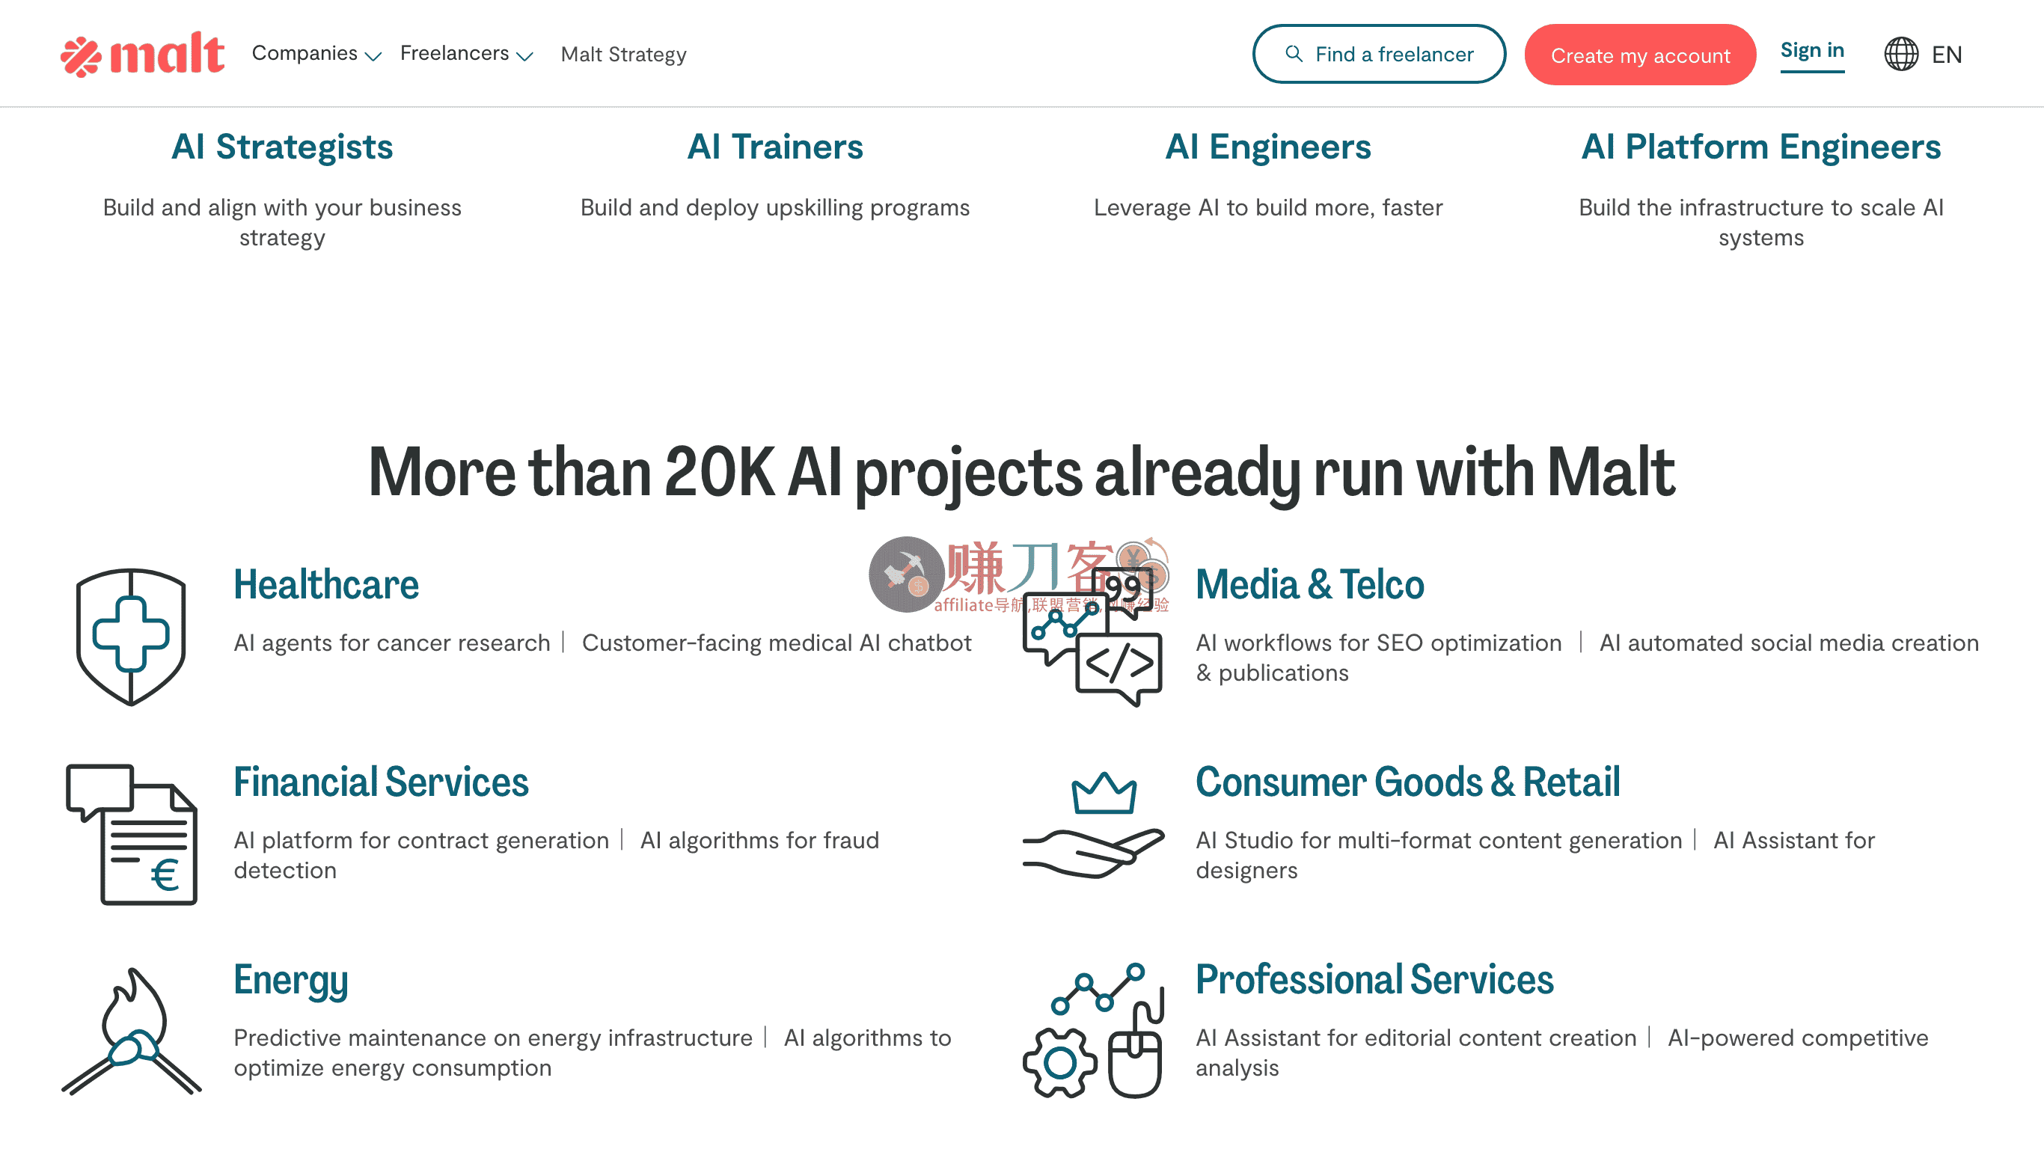The width and height of the screenshot is (2044, 1149).
Task: Open Malt Strategy menu item
Action: (x=623, y=54)
